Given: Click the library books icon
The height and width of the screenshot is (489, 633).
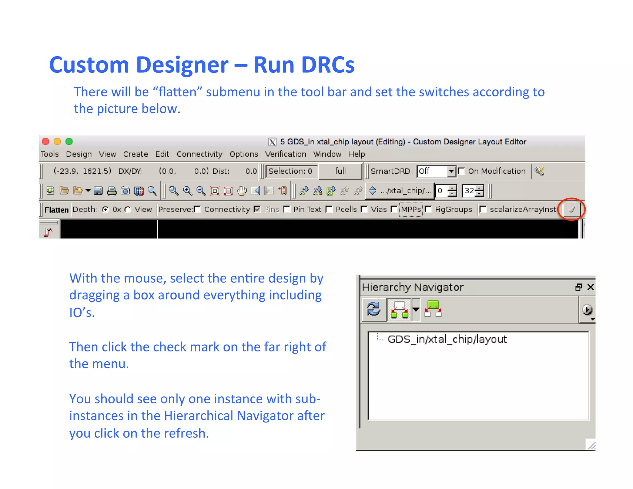Looking at the screenshot, I should (139, 191).
